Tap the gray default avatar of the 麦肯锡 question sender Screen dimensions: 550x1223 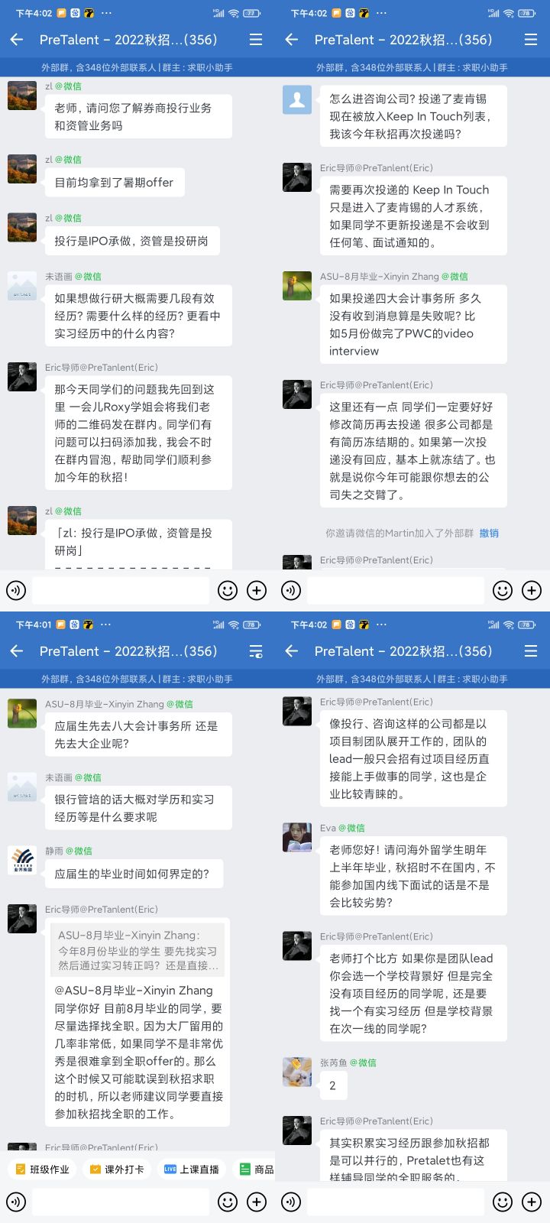[x=297, y=99]
